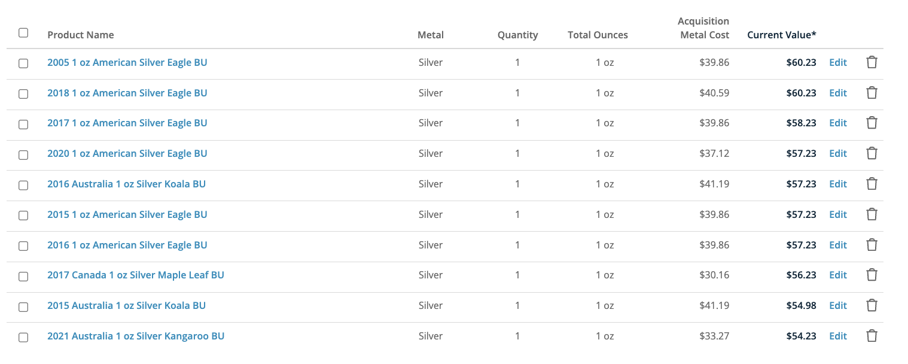Sort by Acquisition Metal Cost header

point(704,28)
